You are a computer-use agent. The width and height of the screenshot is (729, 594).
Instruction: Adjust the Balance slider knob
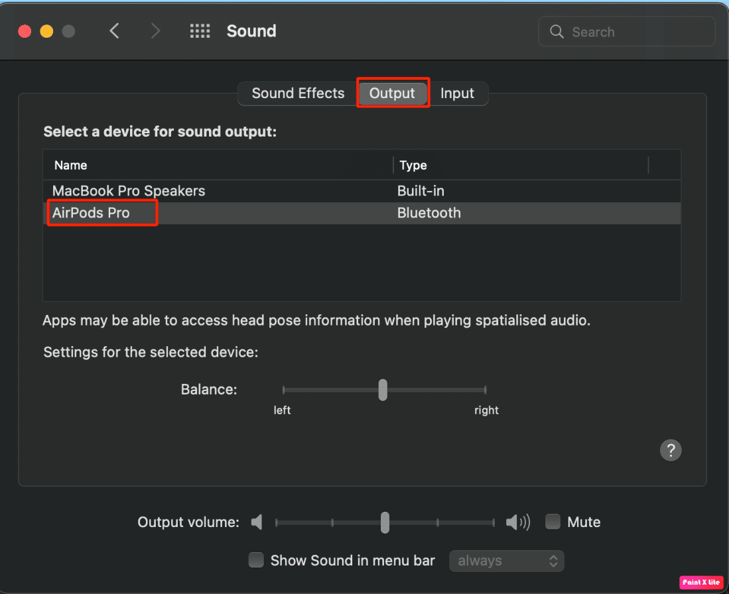pyautogui.click(x=383, y=390)
